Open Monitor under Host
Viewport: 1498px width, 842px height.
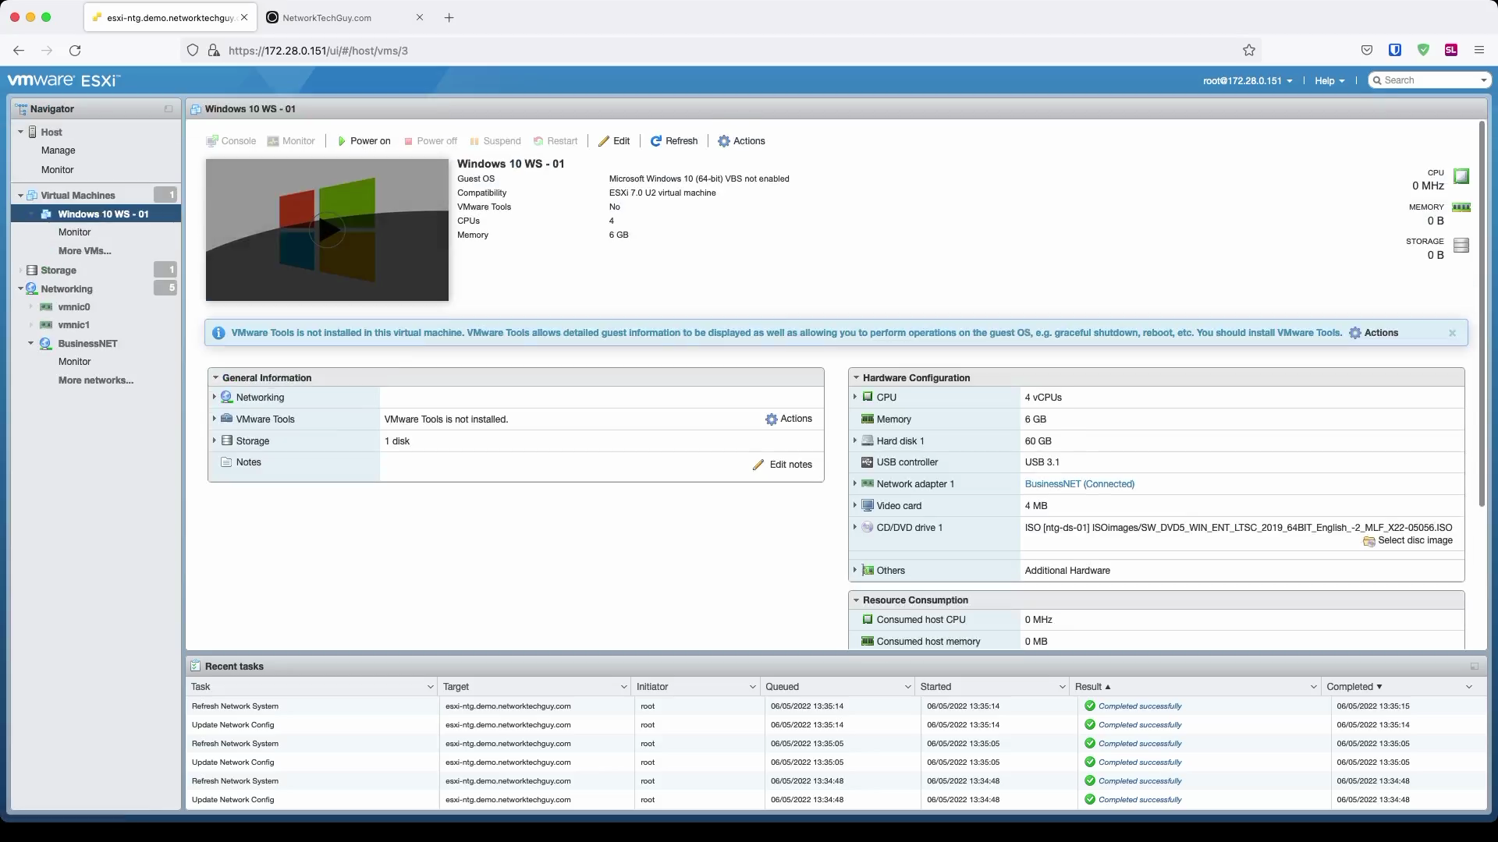coord(58,170)
